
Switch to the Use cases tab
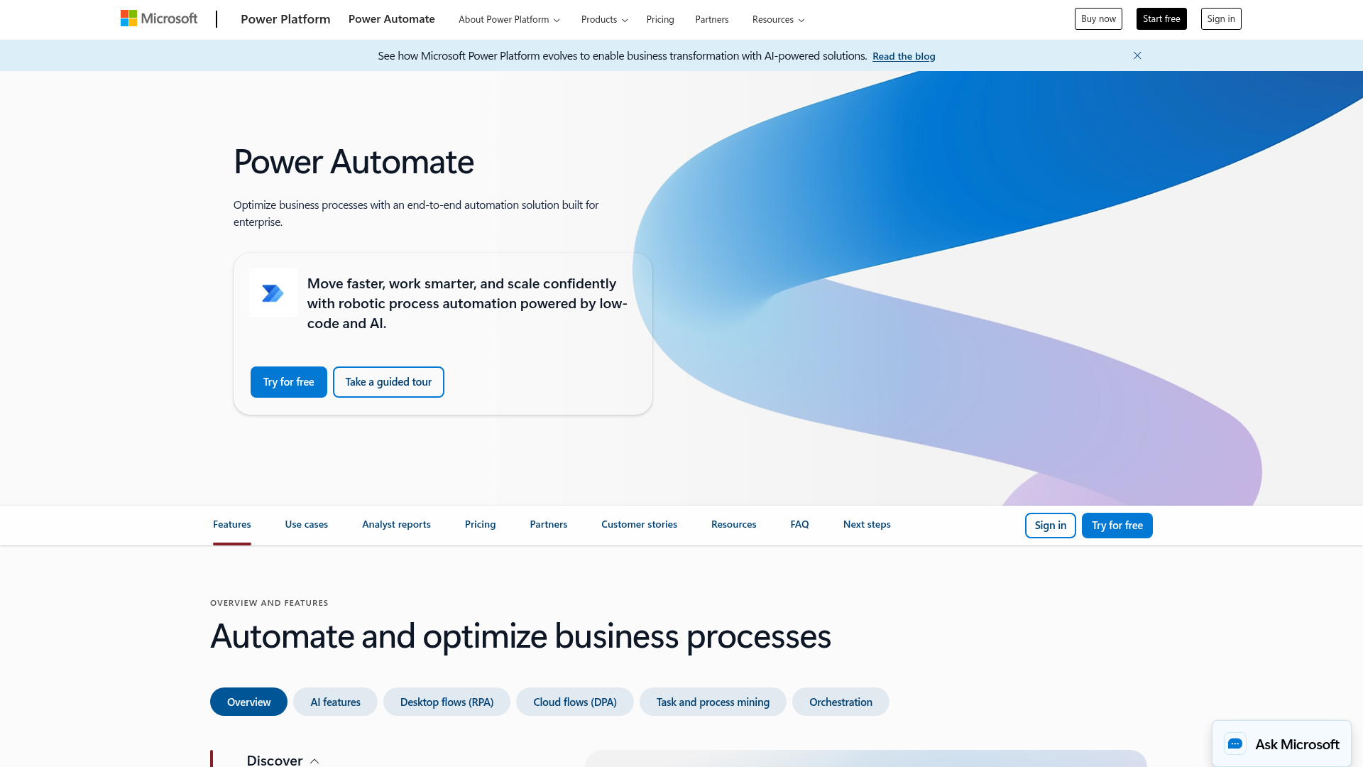click(x=306, y=524)
